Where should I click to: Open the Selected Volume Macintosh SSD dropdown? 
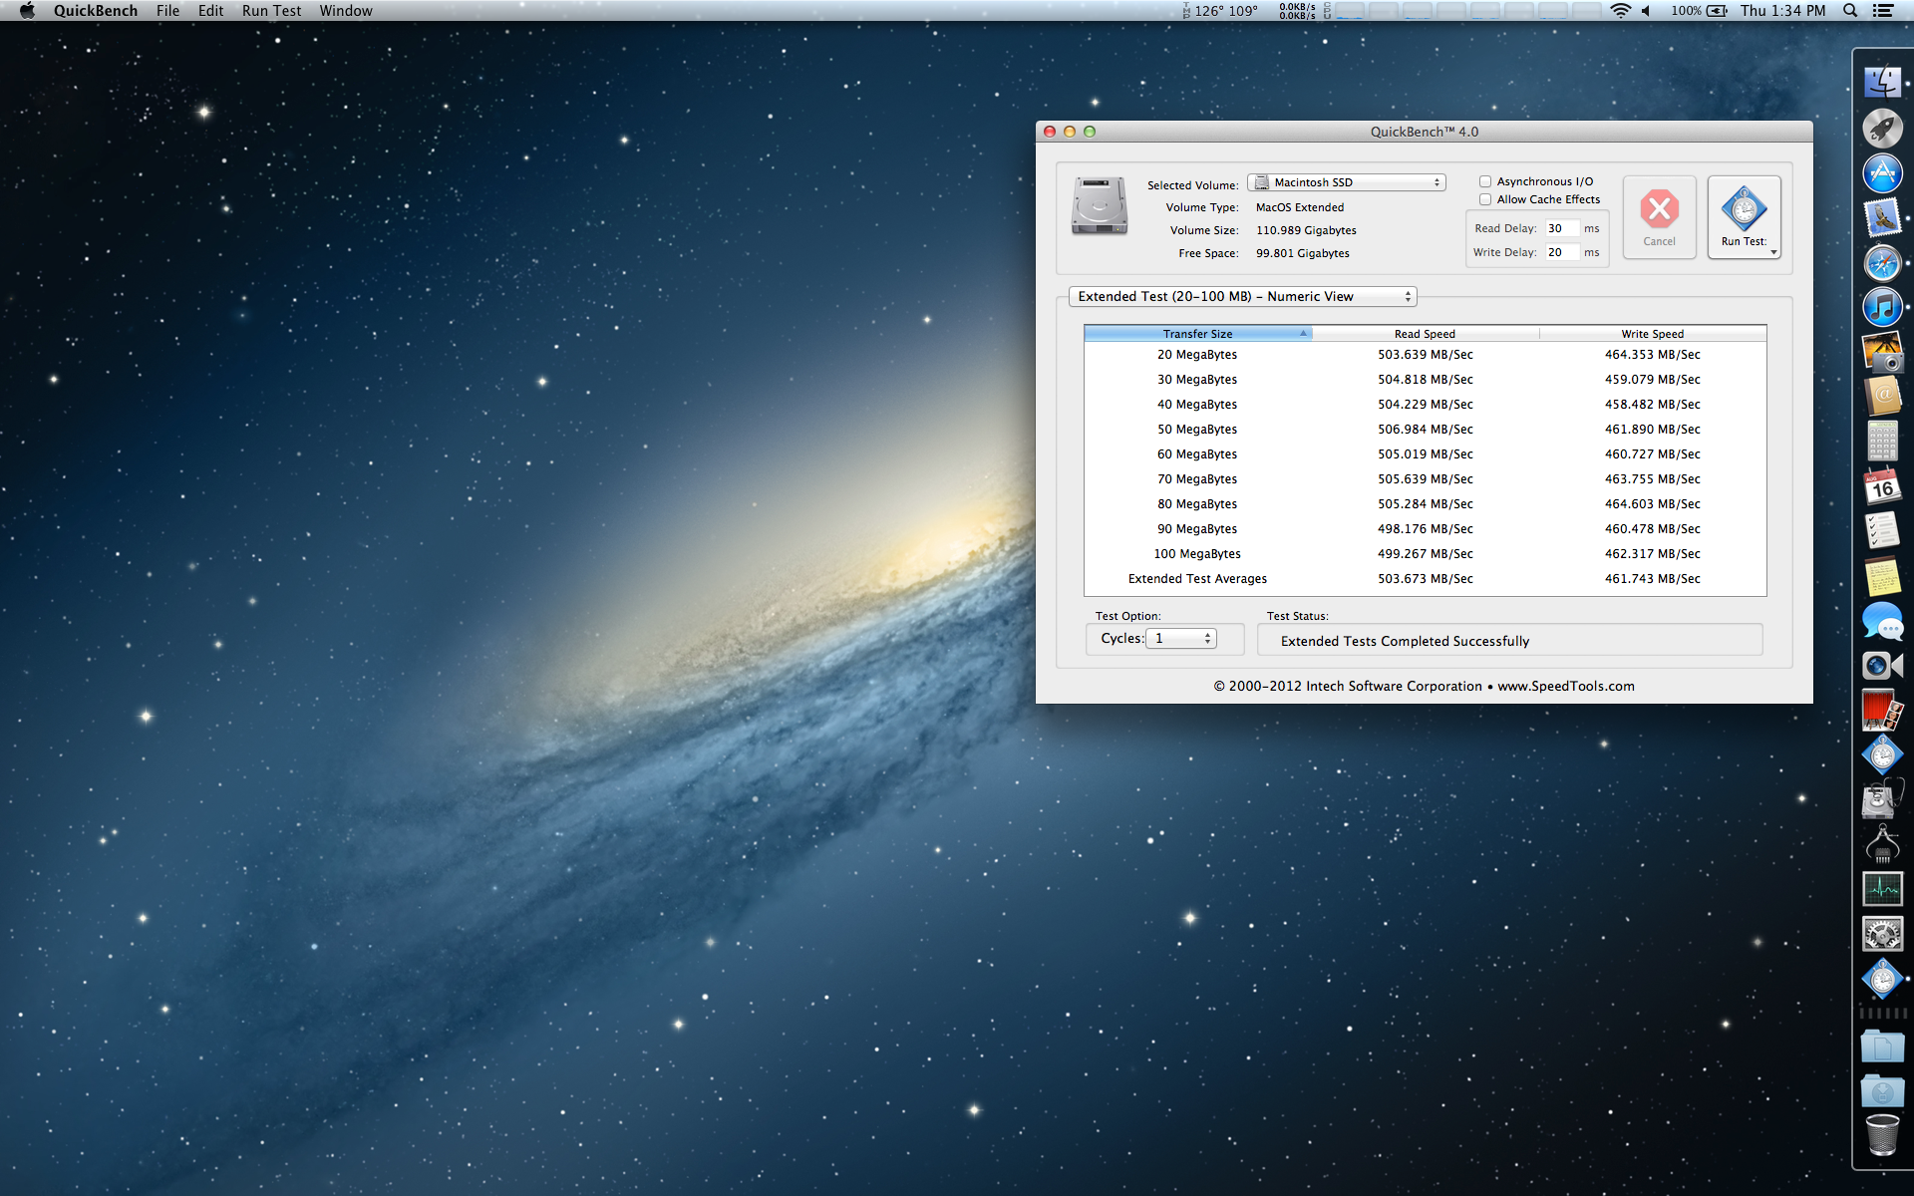[1346, 182]
